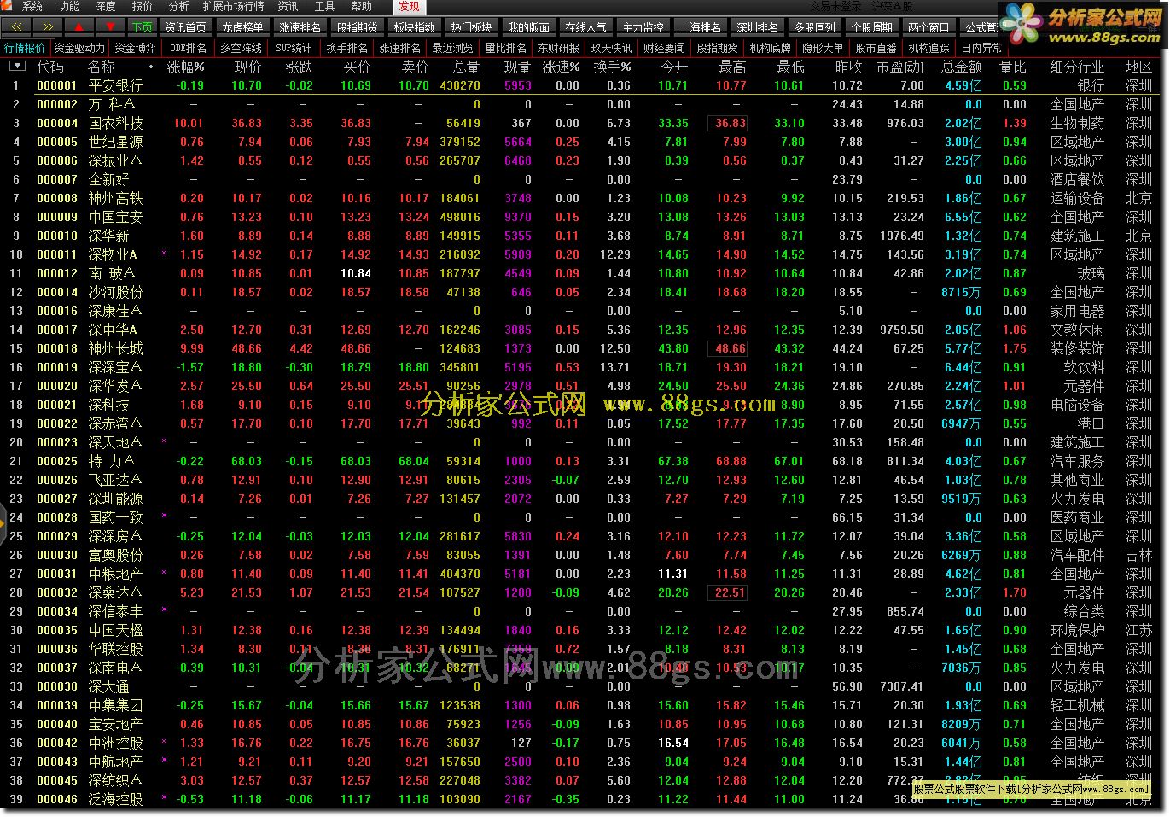
Task: Open the 资讯 menu
Action: click(288, 6)
